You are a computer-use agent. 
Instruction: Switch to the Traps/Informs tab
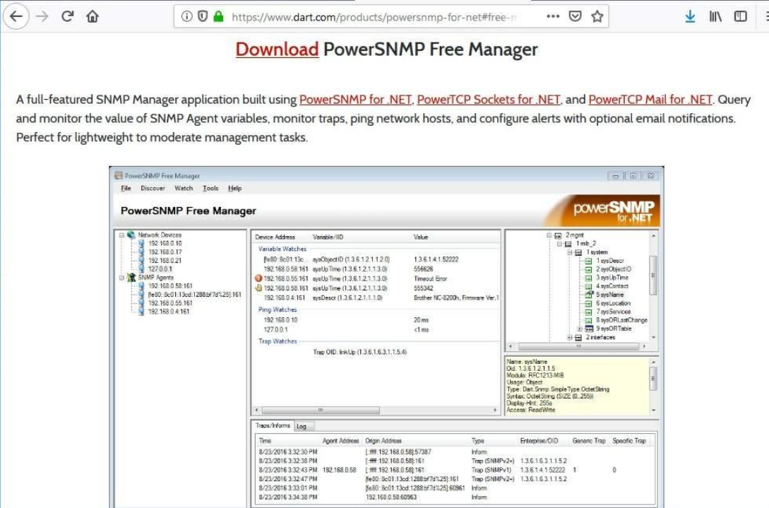(x=273, y=425)
